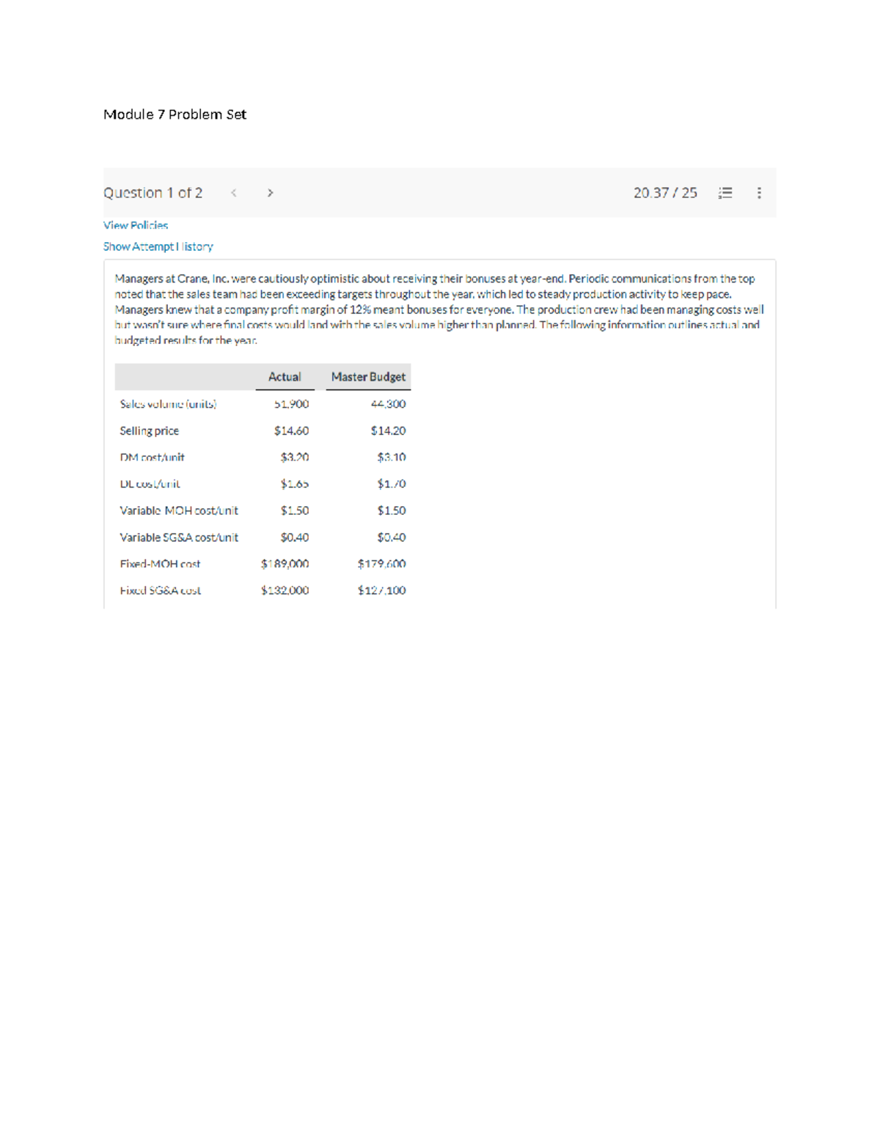
Task: Select the Question 1 of 2 heading
Action: click(153, 193)
